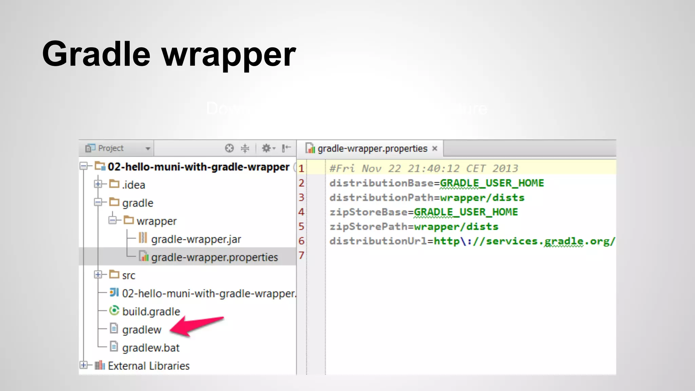
Task: Select the gradlew.bat file
Action: point(151,348)
